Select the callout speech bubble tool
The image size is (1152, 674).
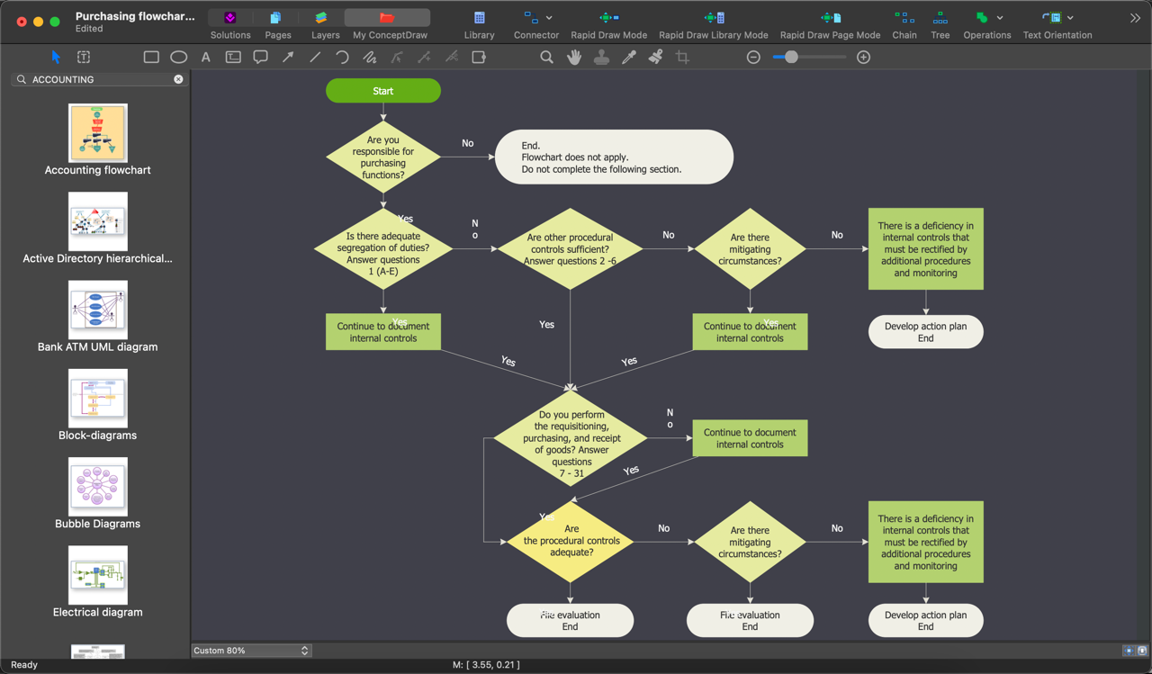coord(260,57)
